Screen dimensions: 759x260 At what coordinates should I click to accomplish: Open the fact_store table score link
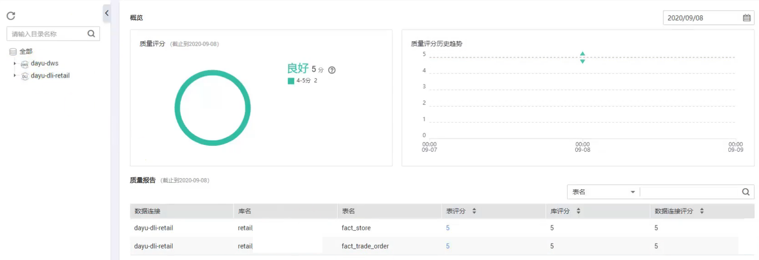(x=448, y=228)
